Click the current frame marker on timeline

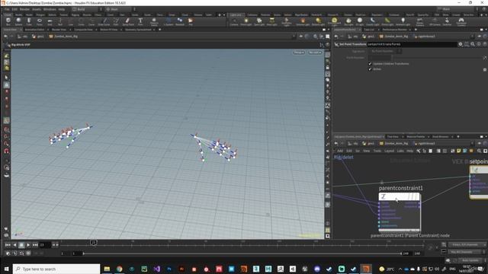click(93, 242)
